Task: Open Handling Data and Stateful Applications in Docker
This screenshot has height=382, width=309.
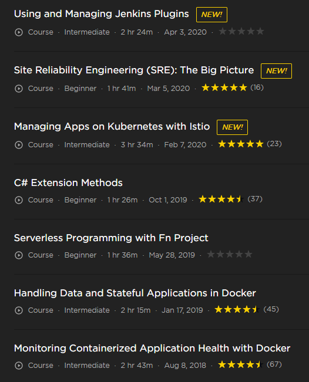Action: click(135, 293)
